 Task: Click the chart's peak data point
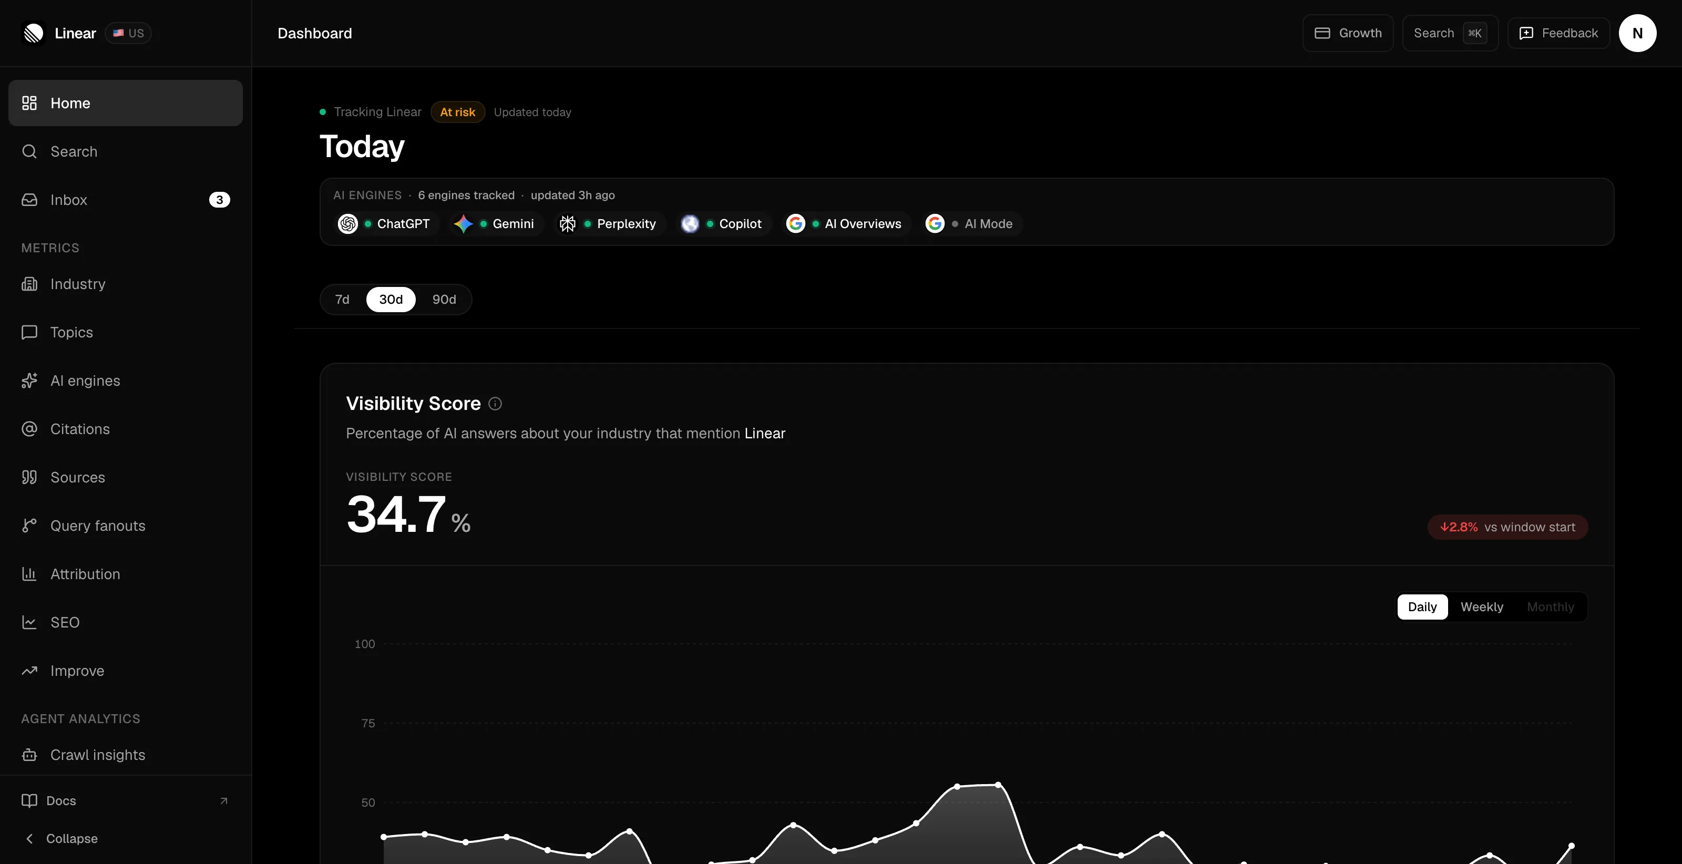coord(998,785)
